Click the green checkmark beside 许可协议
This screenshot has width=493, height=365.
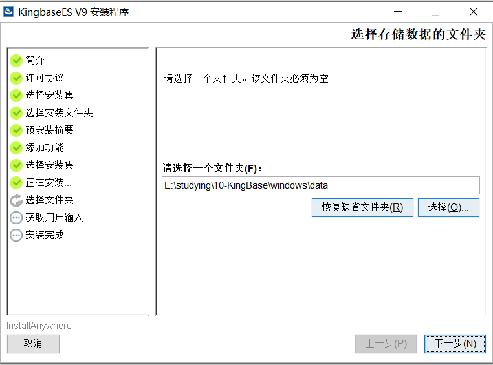click(x=16, y=78)
